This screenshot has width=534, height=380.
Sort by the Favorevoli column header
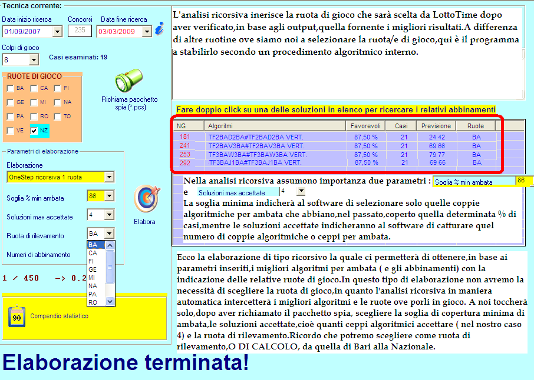(x=365, y=126)
